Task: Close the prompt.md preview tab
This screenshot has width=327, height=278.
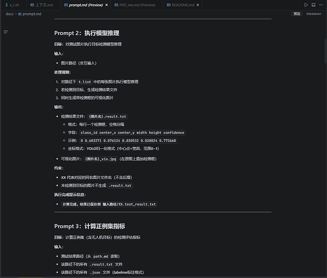Action: 107,5
